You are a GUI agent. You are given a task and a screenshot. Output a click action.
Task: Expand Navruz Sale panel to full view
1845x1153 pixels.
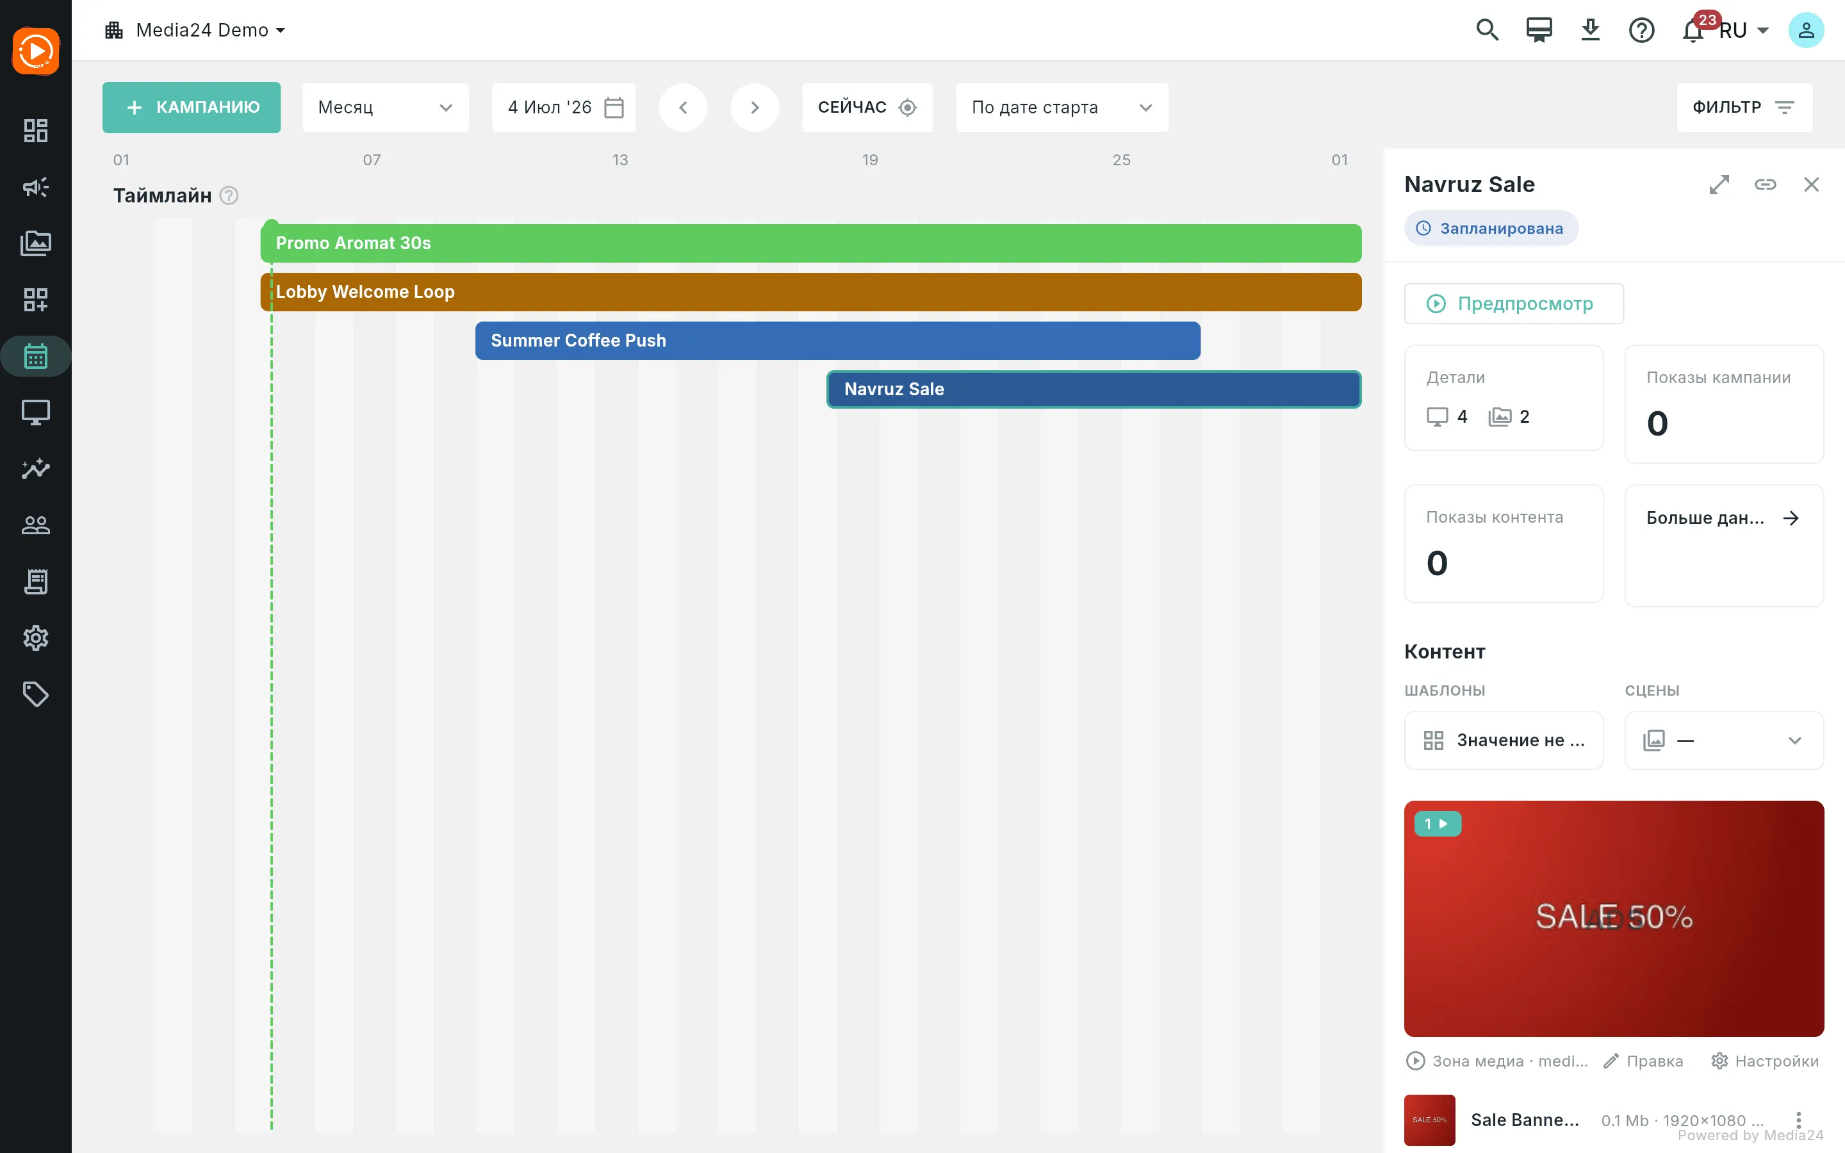tap(1719, 184)
